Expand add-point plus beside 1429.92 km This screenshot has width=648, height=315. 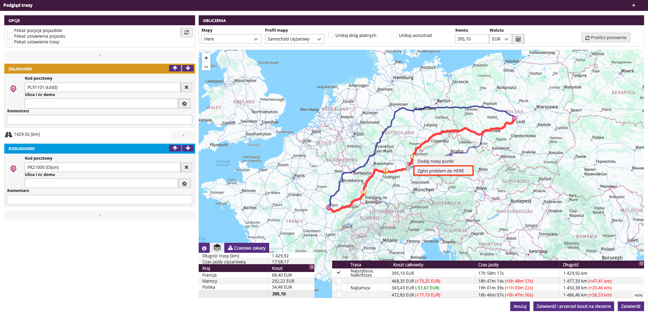183,135
